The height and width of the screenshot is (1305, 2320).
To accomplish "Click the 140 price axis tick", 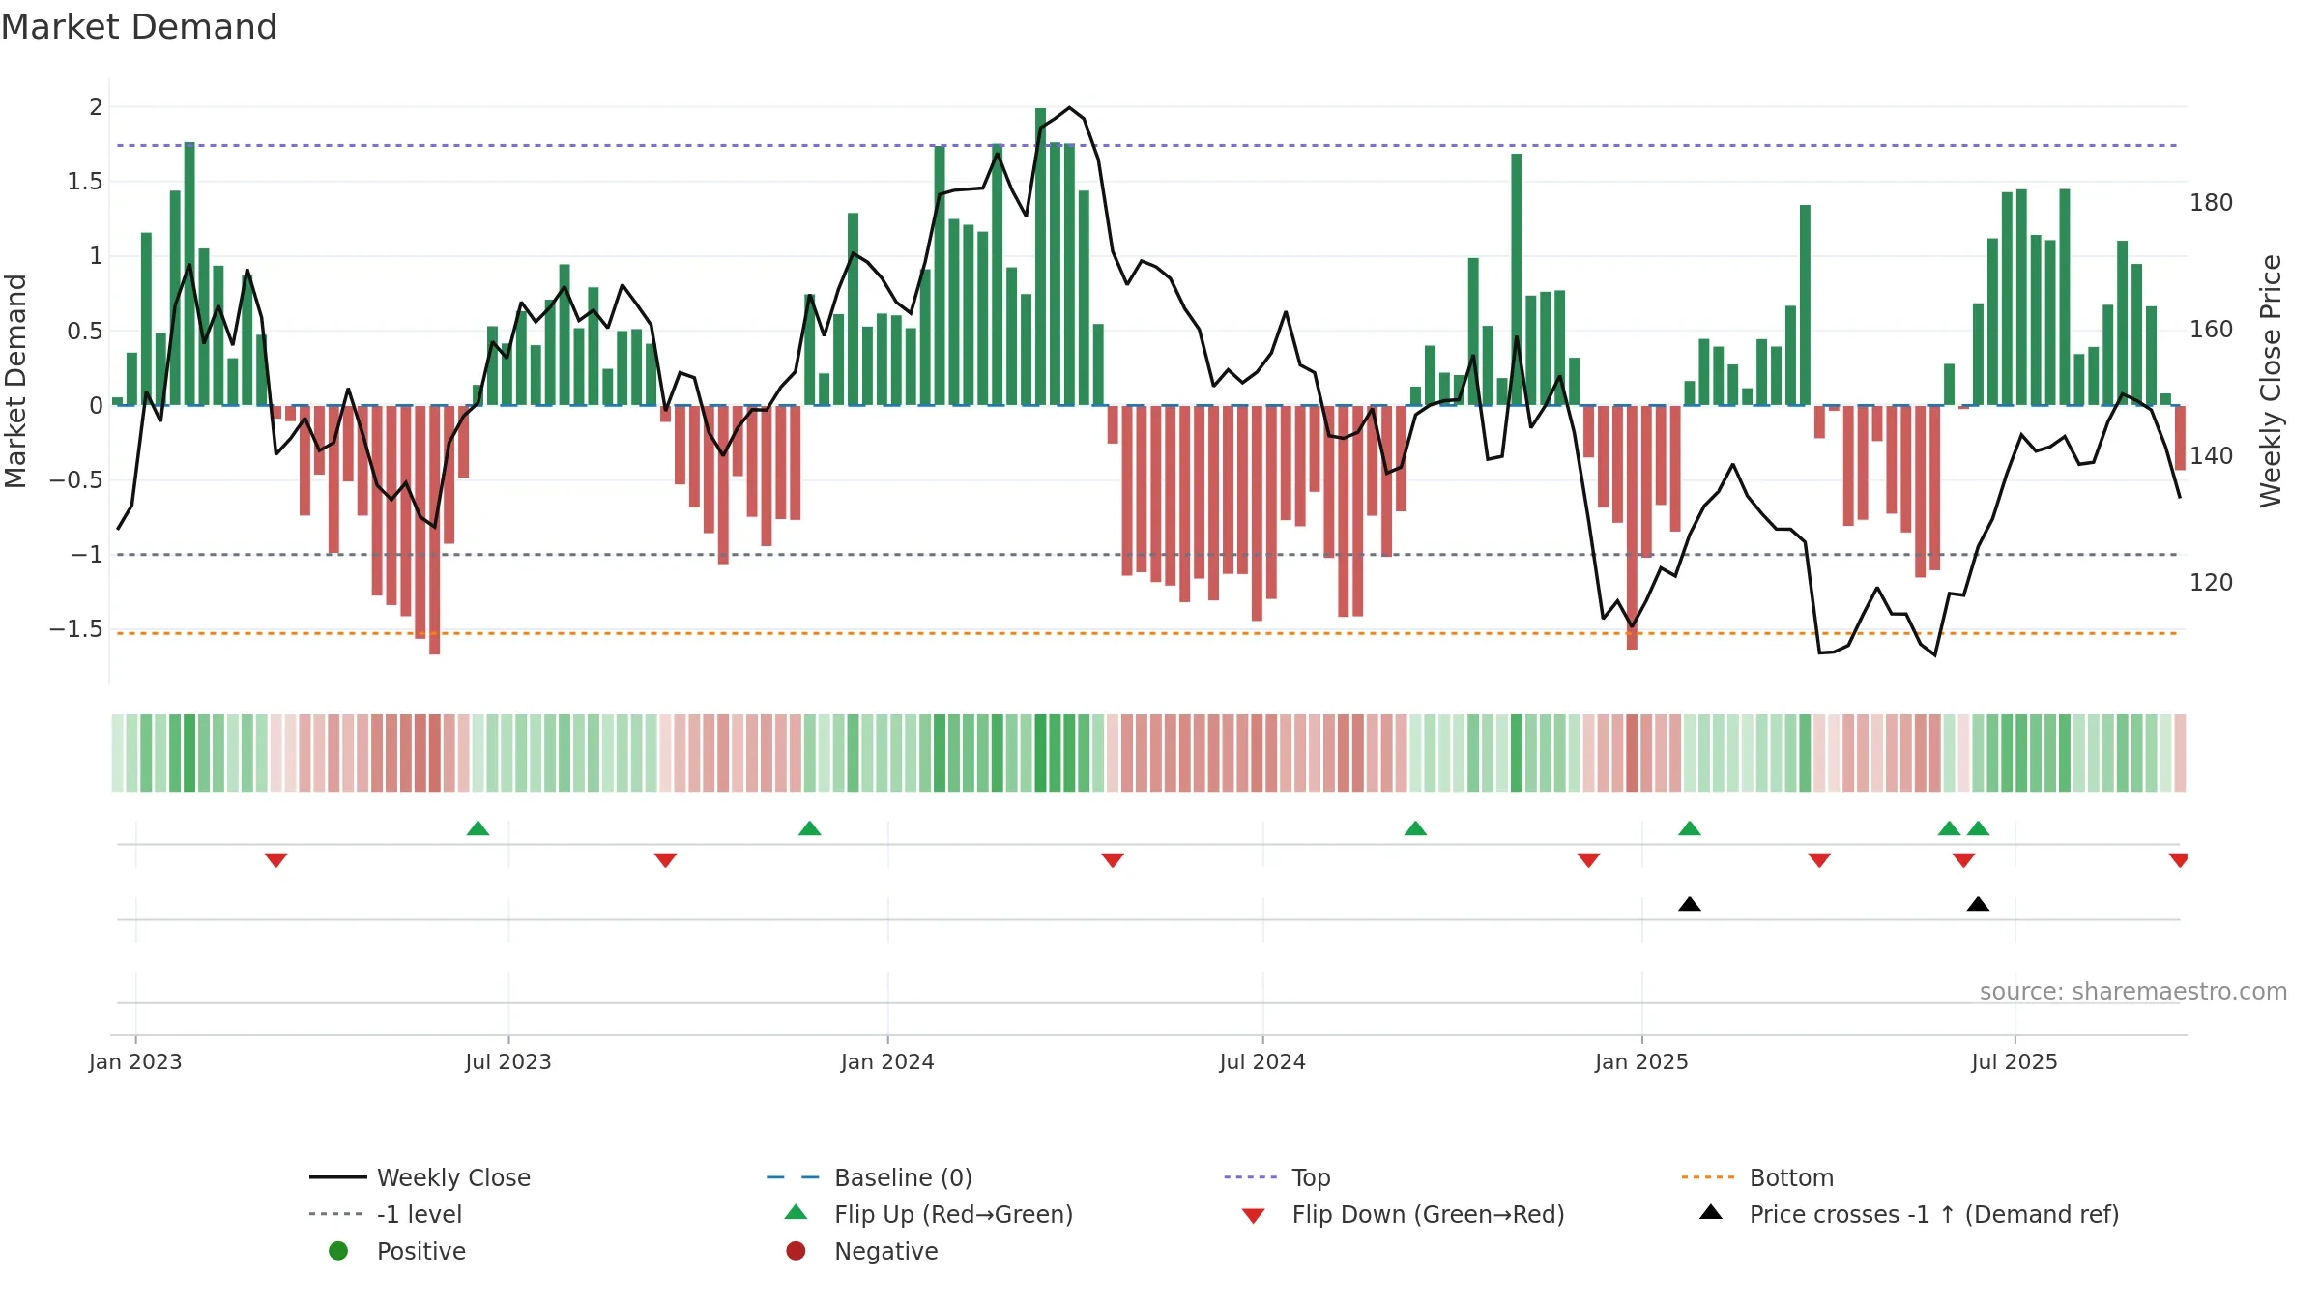I will [2212, 456].
